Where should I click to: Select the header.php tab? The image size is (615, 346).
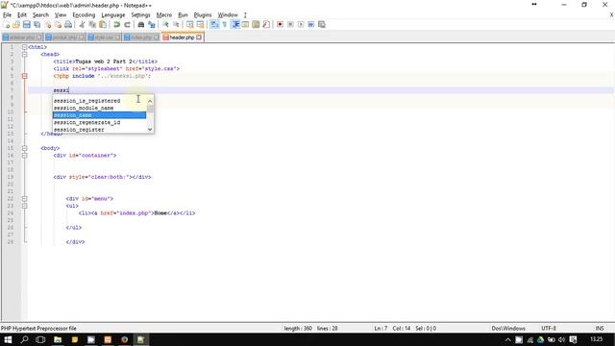pyautogui.click(x=182, y=37)
